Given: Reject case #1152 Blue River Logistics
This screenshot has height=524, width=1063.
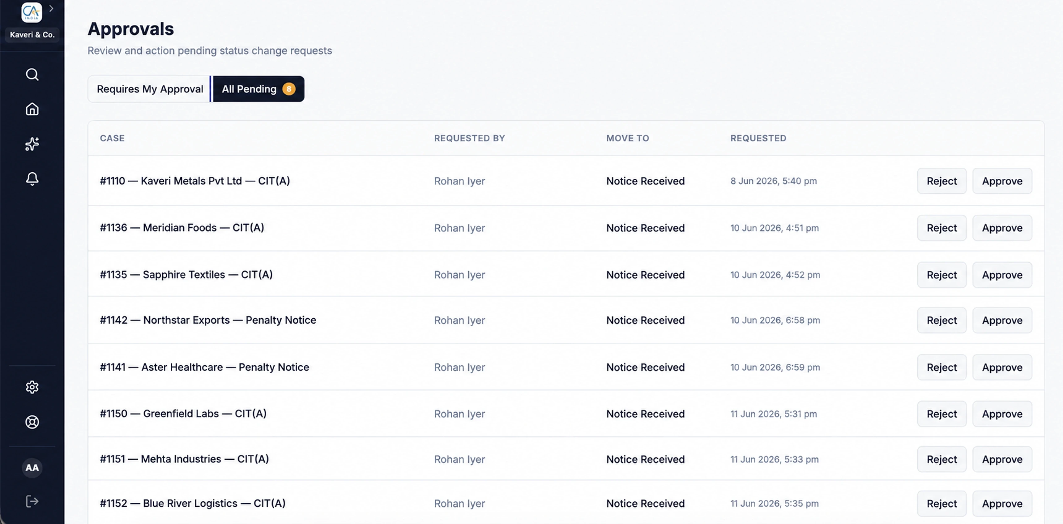Looking at the screenshot, I should (942, 504).
